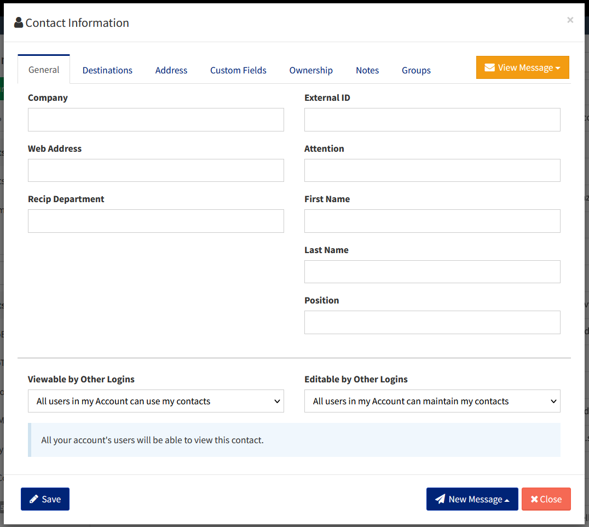
Task: Switch to the Destinations tab
Action: 107,70
